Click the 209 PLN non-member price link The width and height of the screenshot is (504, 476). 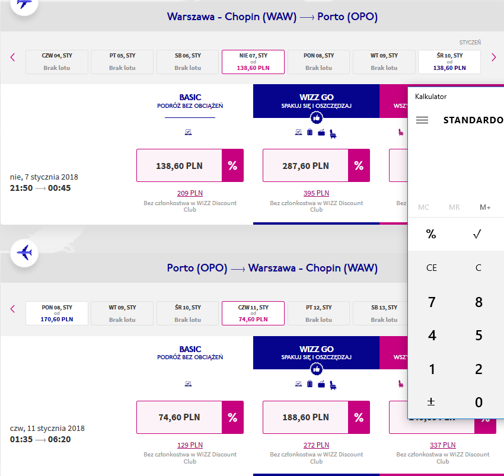[x=190, y=193]
